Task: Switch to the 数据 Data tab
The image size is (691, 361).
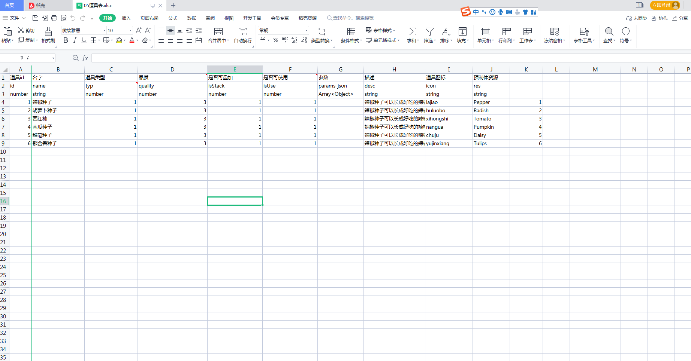Action: tap(191, 18)
